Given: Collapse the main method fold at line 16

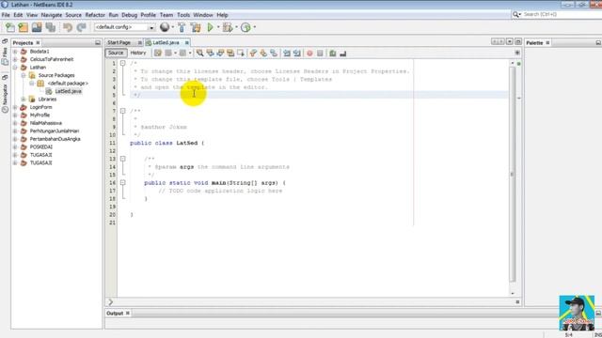Looking at the screenshot, I should point(123,183).
